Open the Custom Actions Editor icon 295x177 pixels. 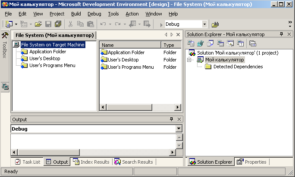[230, 43]
